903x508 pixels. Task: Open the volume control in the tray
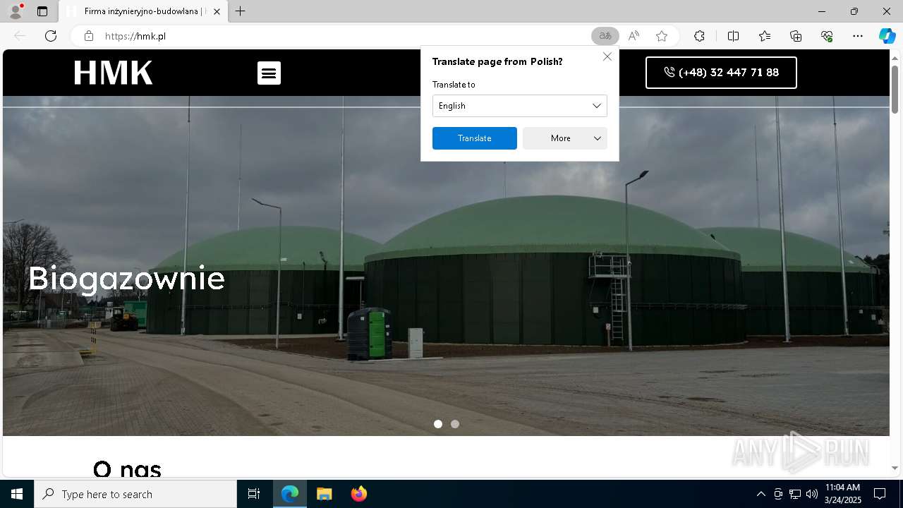click(812, 494)
